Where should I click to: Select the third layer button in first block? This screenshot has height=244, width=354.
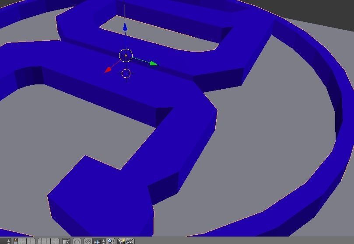coord(24,241)
